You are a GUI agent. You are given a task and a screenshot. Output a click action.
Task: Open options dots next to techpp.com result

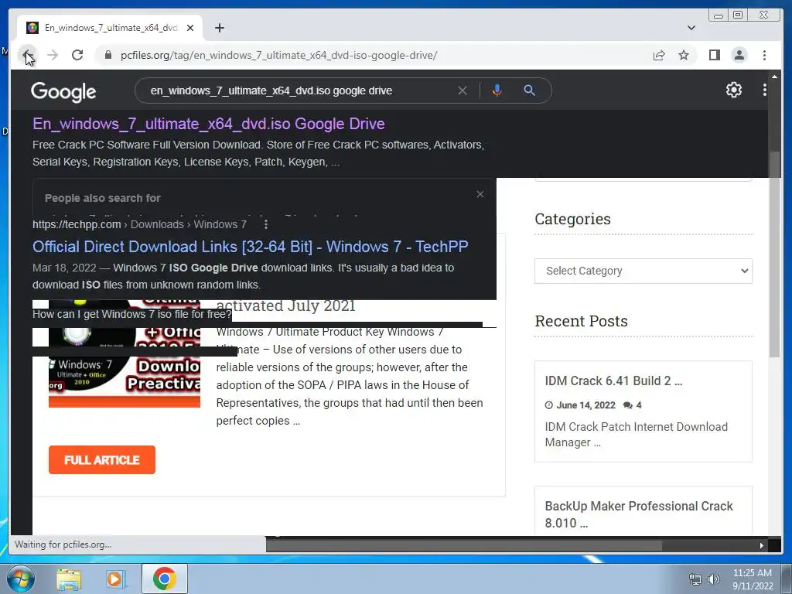[266, 224]
